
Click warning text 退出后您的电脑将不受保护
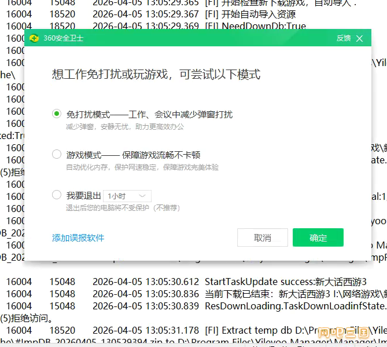(123, 208)
